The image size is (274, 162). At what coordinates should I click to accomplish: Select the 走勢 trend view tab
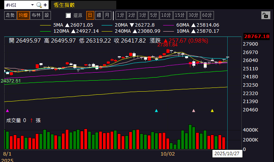point(10,15)
